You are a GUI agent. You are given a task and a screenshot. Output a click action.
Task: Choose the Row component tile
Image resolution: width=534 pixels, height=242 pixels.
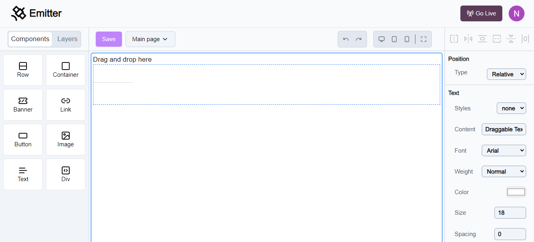[23, 70]
